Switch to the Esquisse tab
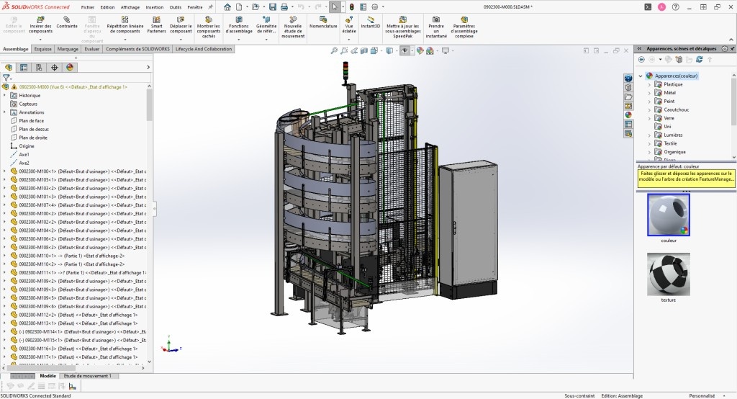Image resolution: width=737 pixels, height=399 pixels. pos(42,49)
